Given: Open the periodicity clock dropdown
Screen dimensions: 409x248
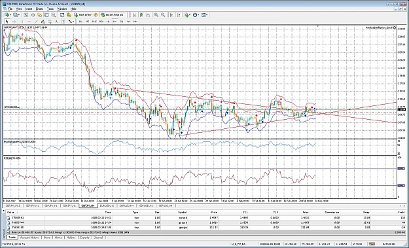Looking at the screenshot, I should point(196,15).
